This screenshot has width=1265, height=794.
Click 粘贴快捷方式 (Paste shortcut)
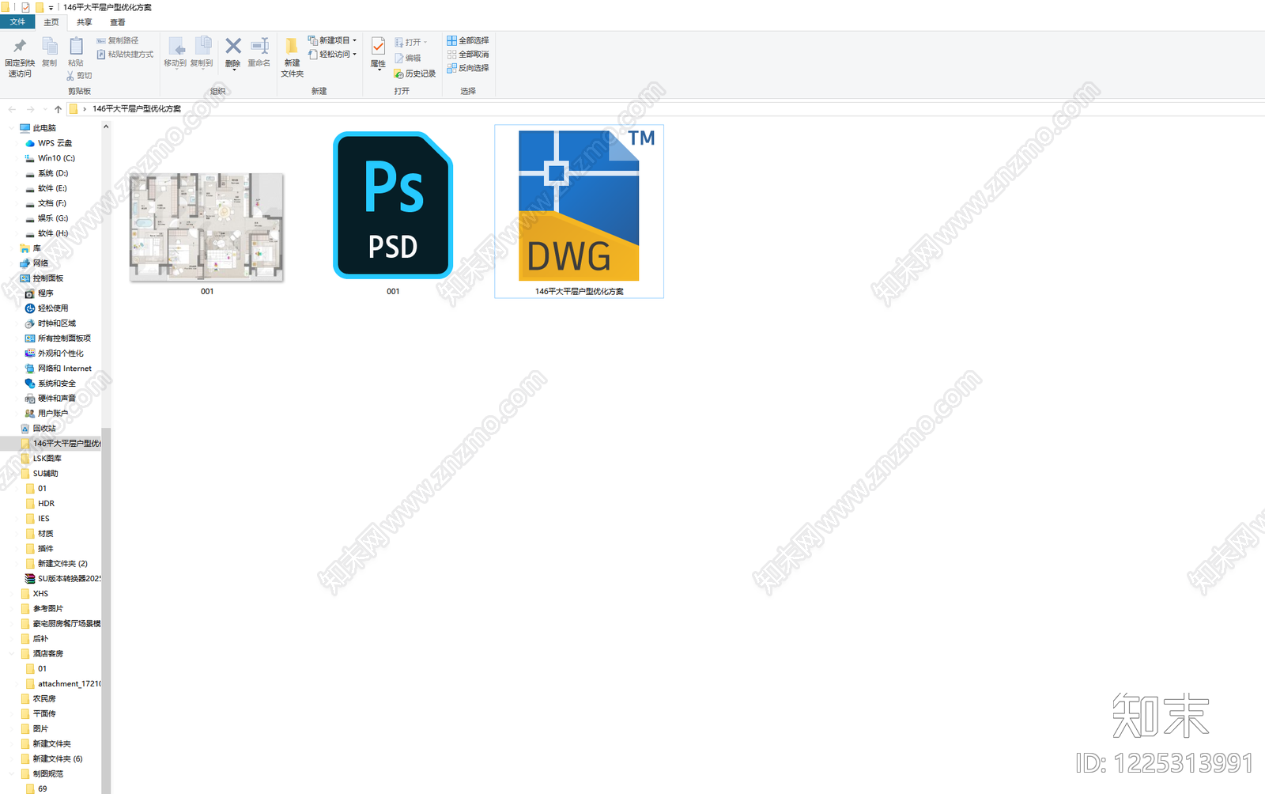tap(125, 55)
